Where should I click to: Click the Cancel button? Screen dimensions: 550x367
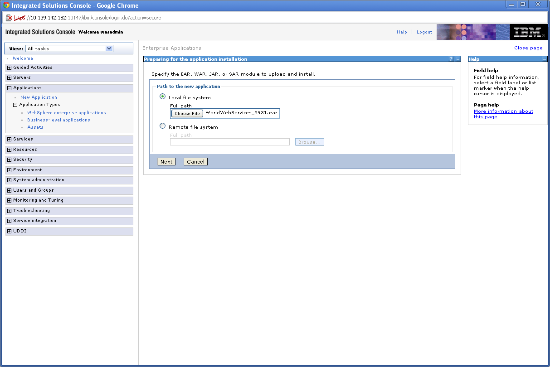point(195,162)
